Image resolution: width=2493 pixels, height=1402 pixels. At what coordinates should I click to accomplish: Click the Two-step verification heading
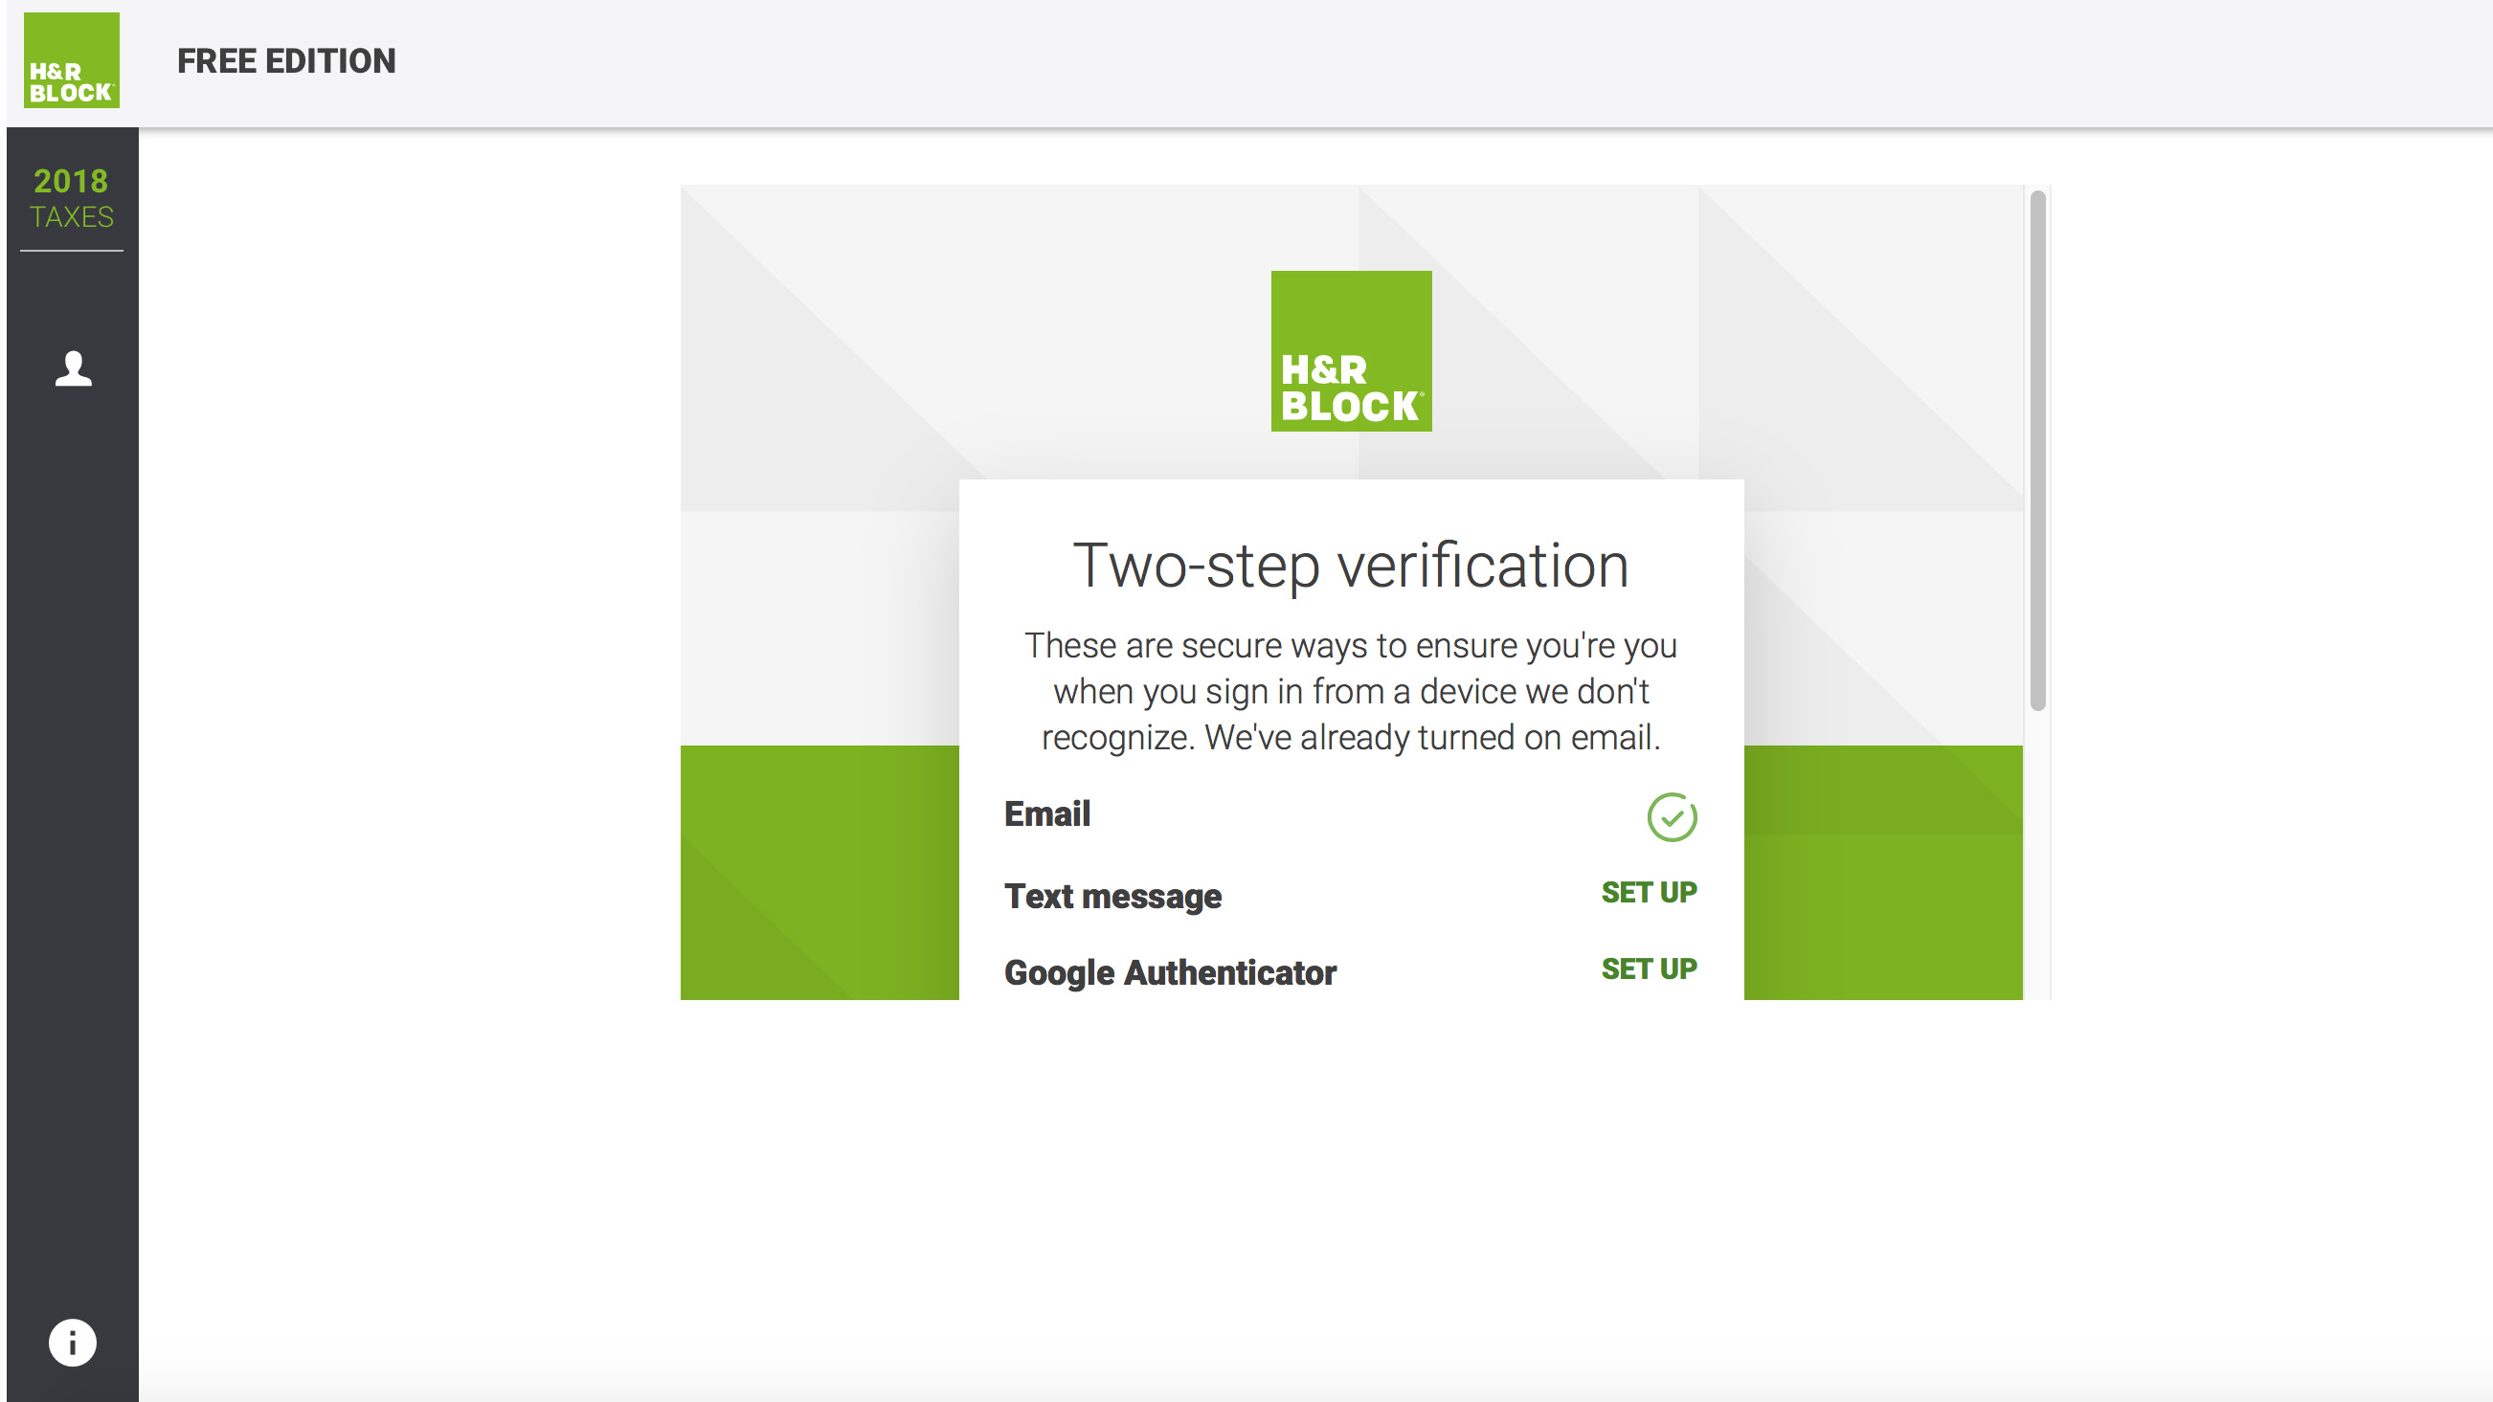pos(1351,565)
